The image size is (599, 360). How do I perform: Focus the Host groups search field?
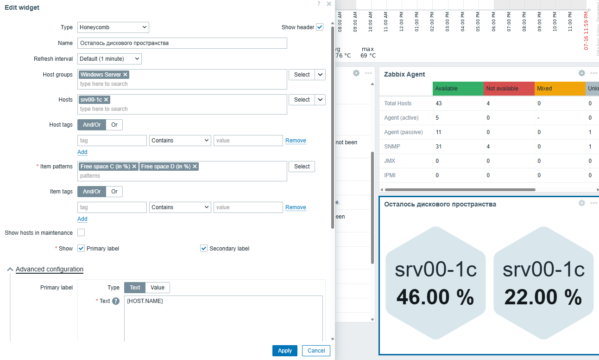click(182, 84)
